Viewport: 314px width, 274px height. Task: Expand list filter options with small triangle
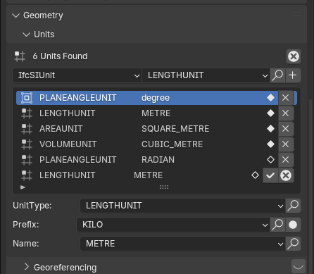pyautogui.click(x=23, y=187)
